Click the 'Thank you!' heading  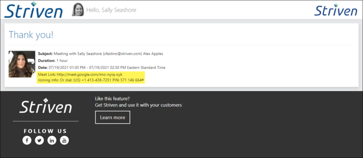click(x=31, y=35)
